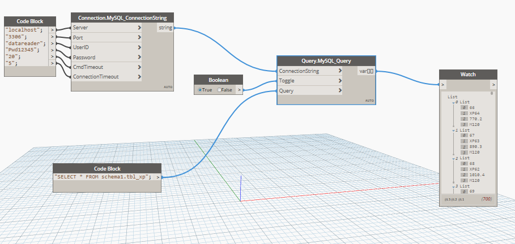The image size is (515, 244).
Task: Select the Boolean node title bar
Action: coord(219,80)
